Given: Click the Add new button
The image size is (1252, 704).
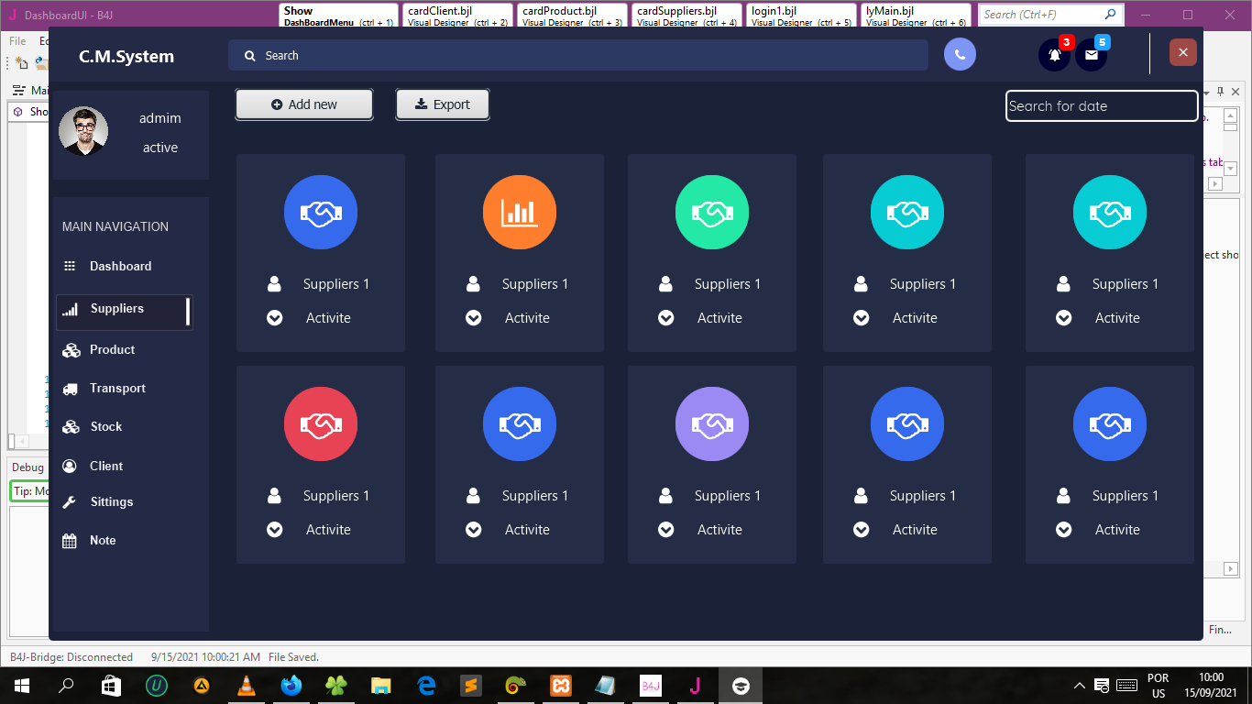Looking at the screenshot, I should pyautogui.click(x=304, y=104).
